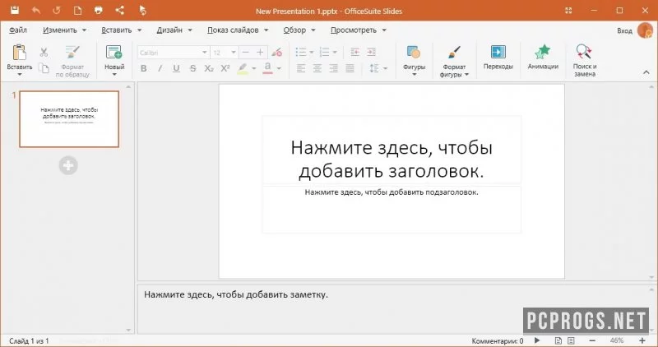
Task: Switch to outline view in the status bar
Action: point(571,340)
